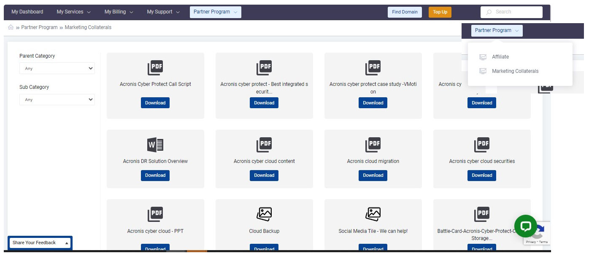The image size is (589, 256).
Task: Click the Top Up button
Action: click(x=440, y=12)
